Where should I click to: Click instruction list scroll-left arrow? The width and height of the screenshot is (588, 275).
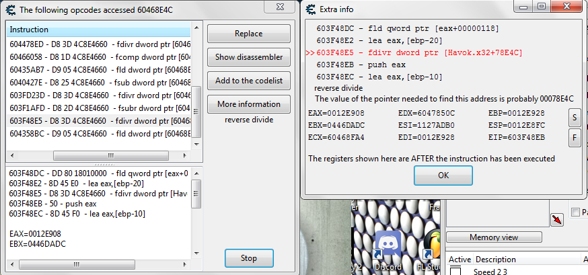coord(11,155)
